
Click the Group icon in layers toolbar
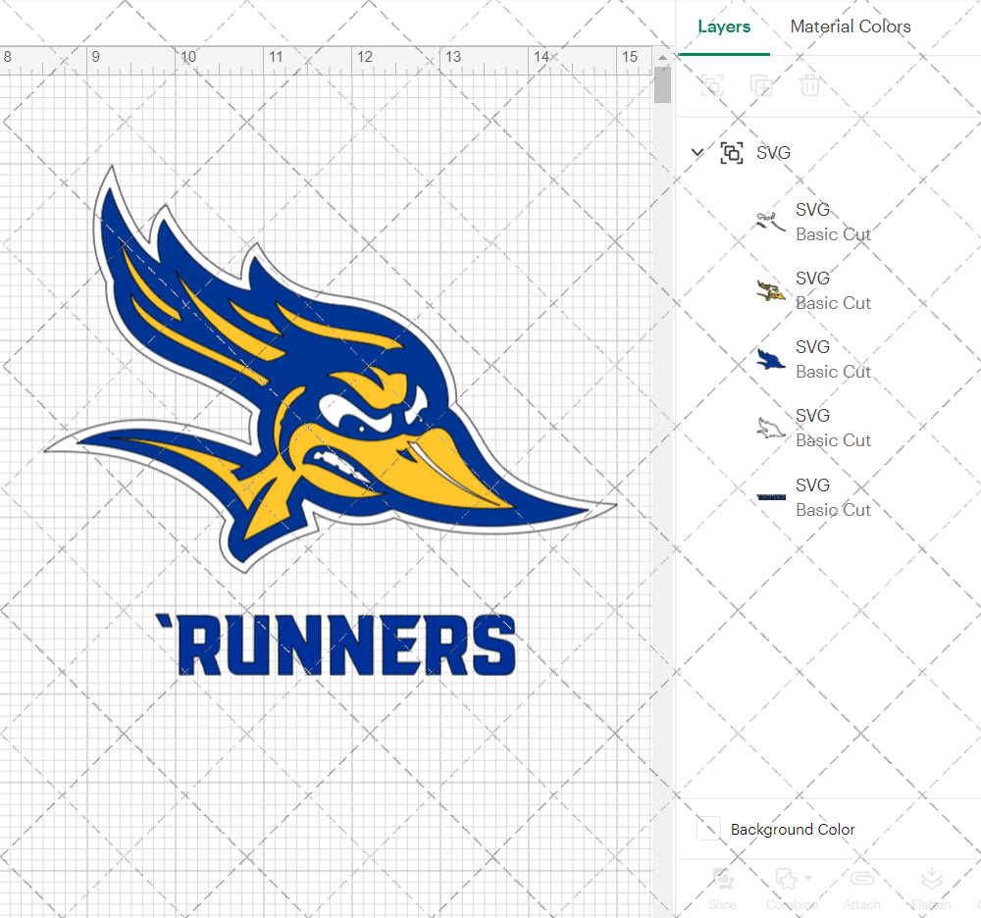pyautogui.click(x=712, y=85)
